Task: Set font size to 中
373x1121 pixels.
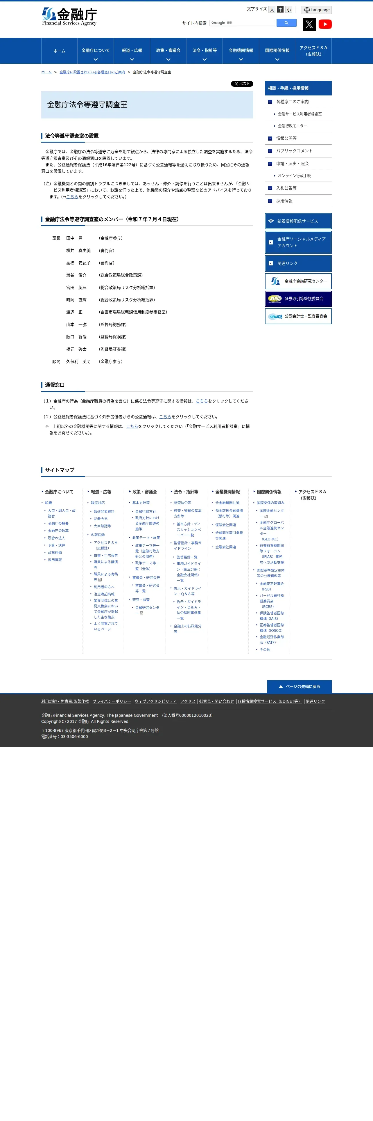Action: (x=281, y=10)
